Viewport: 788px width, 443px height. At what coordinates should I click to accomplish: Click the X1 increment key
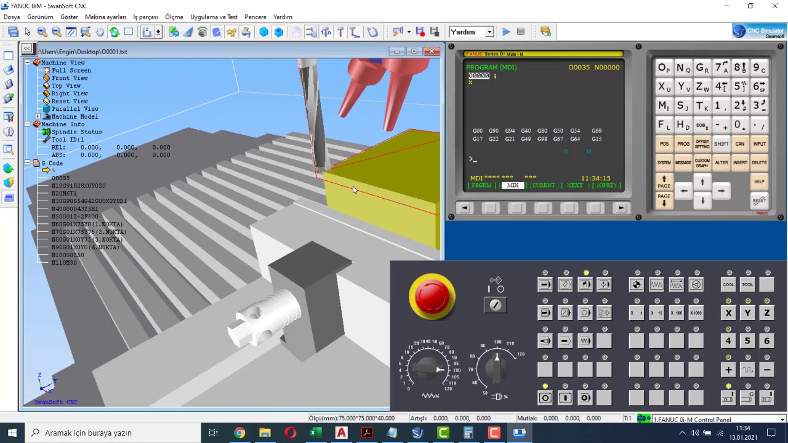[637, 313]
